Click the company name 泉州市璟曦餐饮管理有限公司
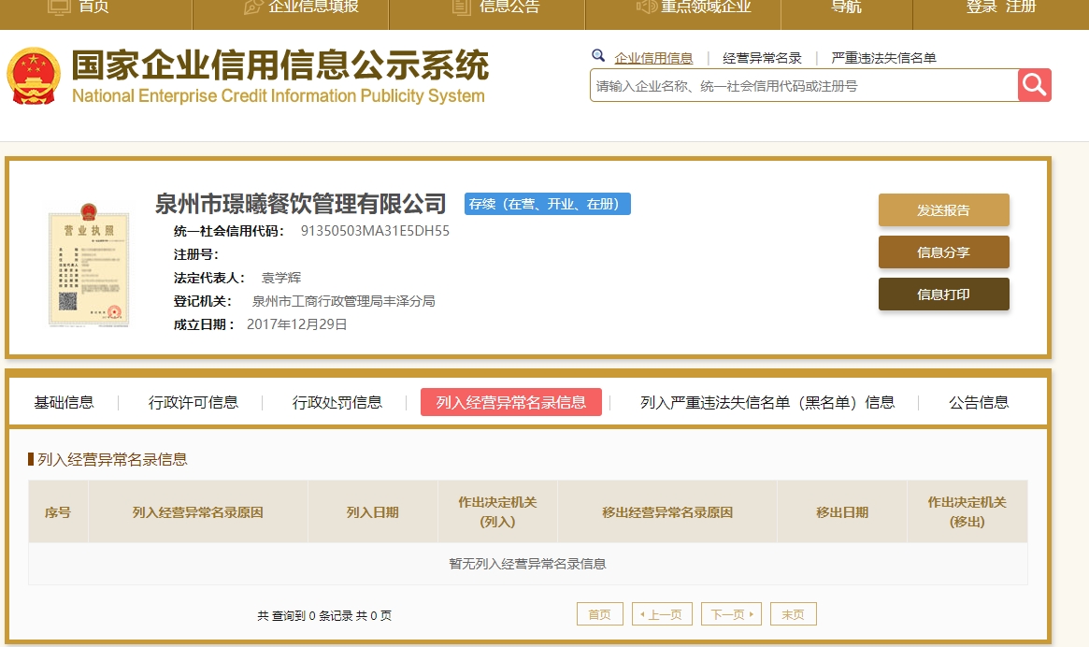 click(300, 204)
